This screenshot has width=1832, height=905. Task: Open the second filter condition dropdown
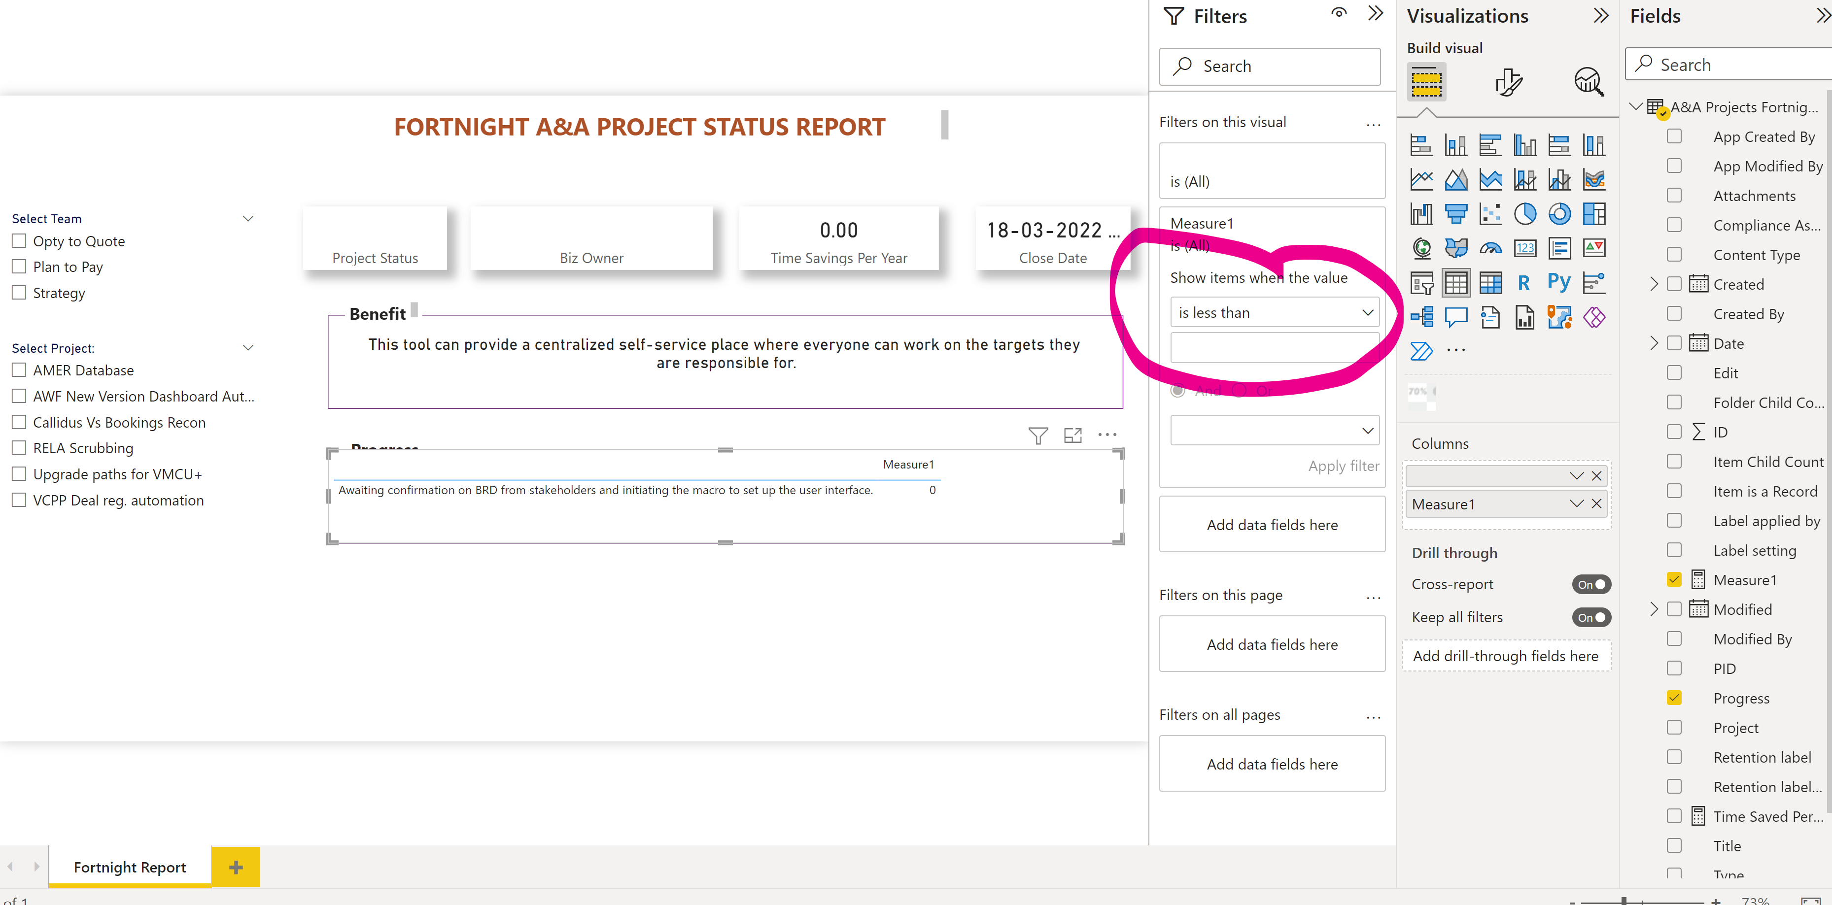tap(1275, 431)
